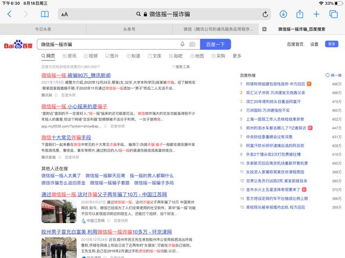Open related search 微信摇一摇聊天后果
Screen dimensions: 345x258
pos(105,176)
